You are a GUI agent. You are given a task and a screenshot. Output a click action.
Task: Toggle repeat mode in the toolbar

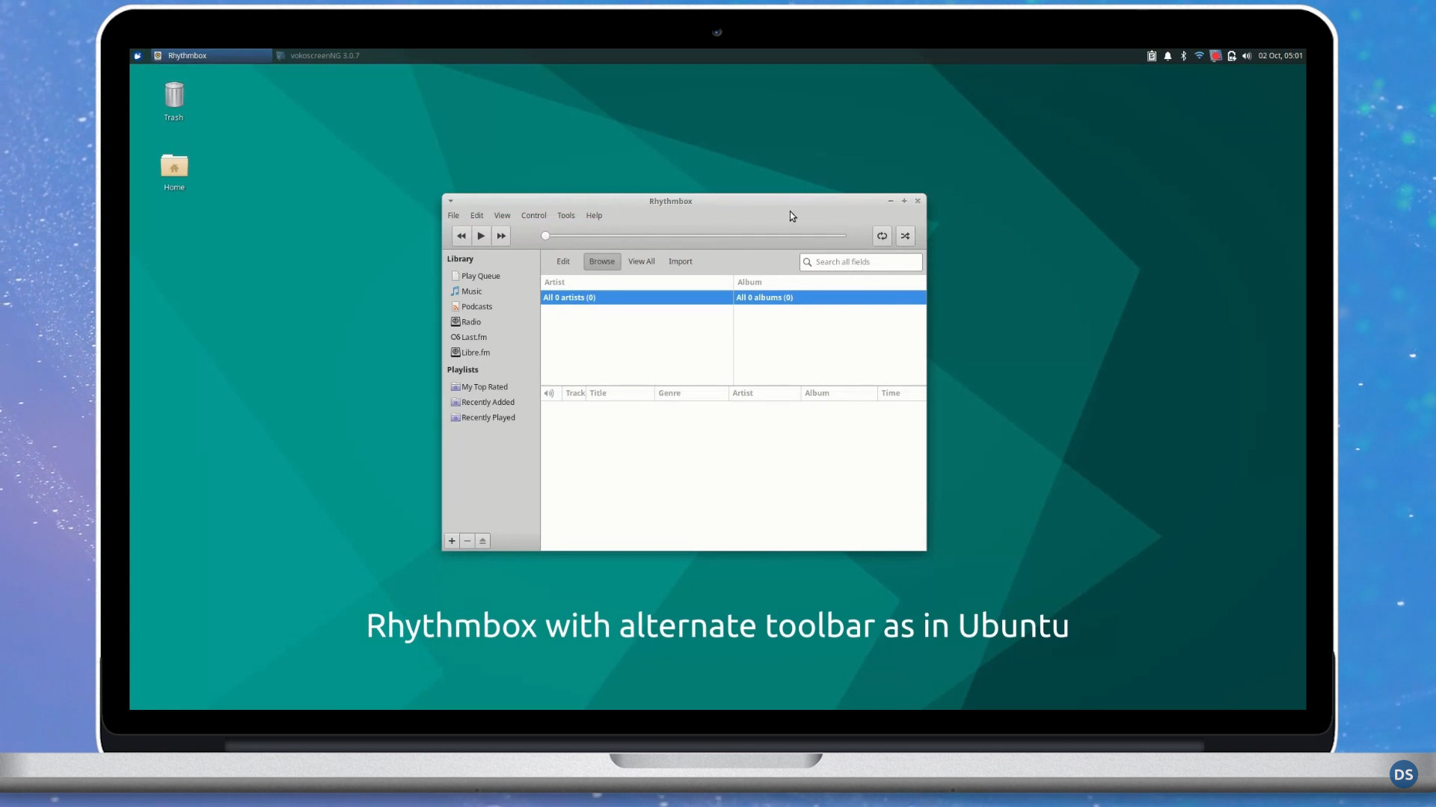883,236
